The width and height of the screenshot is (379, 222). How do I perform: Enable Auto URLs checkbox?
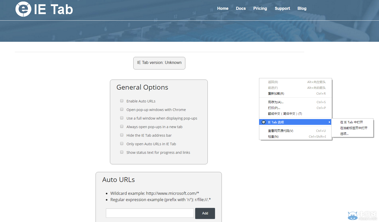click(x=122, y=101)
